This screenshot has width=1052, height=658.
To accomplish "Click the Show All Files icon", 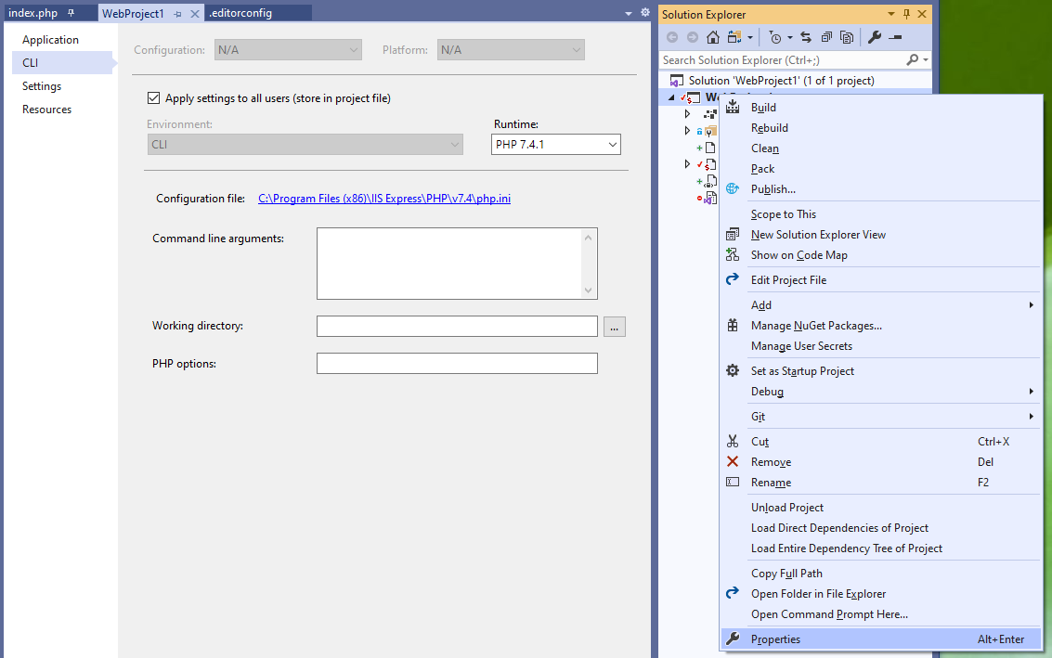I will click(847, 37).
